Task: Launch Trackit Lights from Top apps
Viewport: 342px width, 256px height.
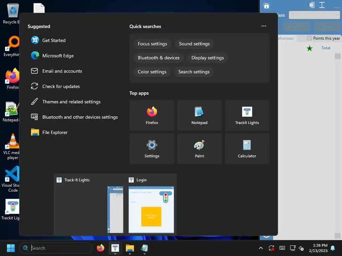Action: coord(247,115)
